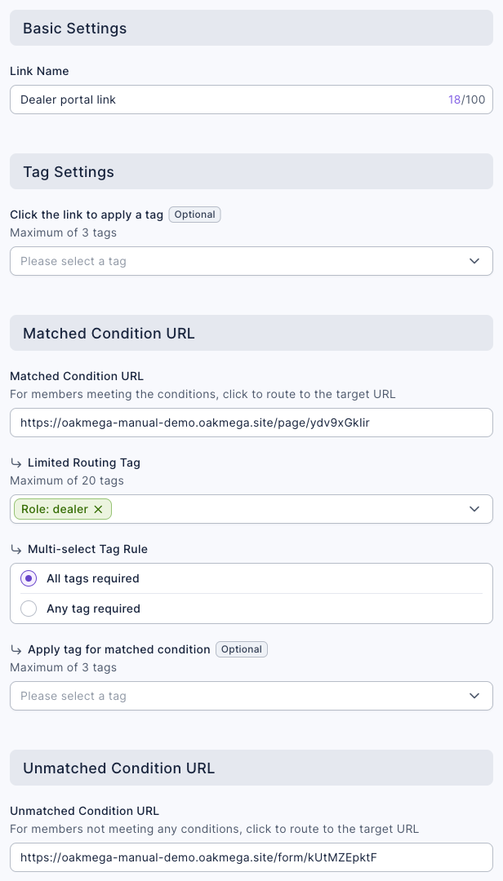
Task: Click the Basic Settings section header
Action: point(251,28)
